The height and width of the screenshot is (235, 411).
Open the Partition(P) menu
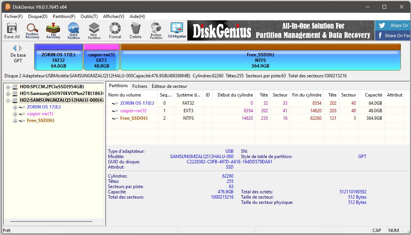pos(64,16)
